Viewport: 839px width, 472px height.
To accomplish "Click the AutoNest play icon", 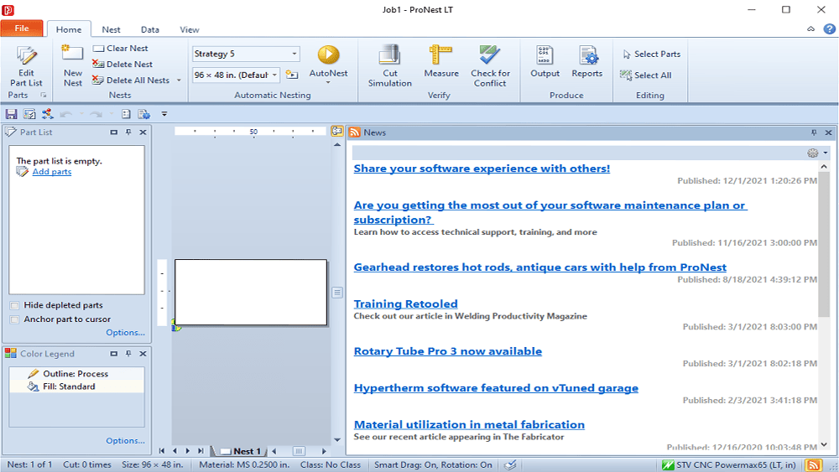I will [328, 55].
